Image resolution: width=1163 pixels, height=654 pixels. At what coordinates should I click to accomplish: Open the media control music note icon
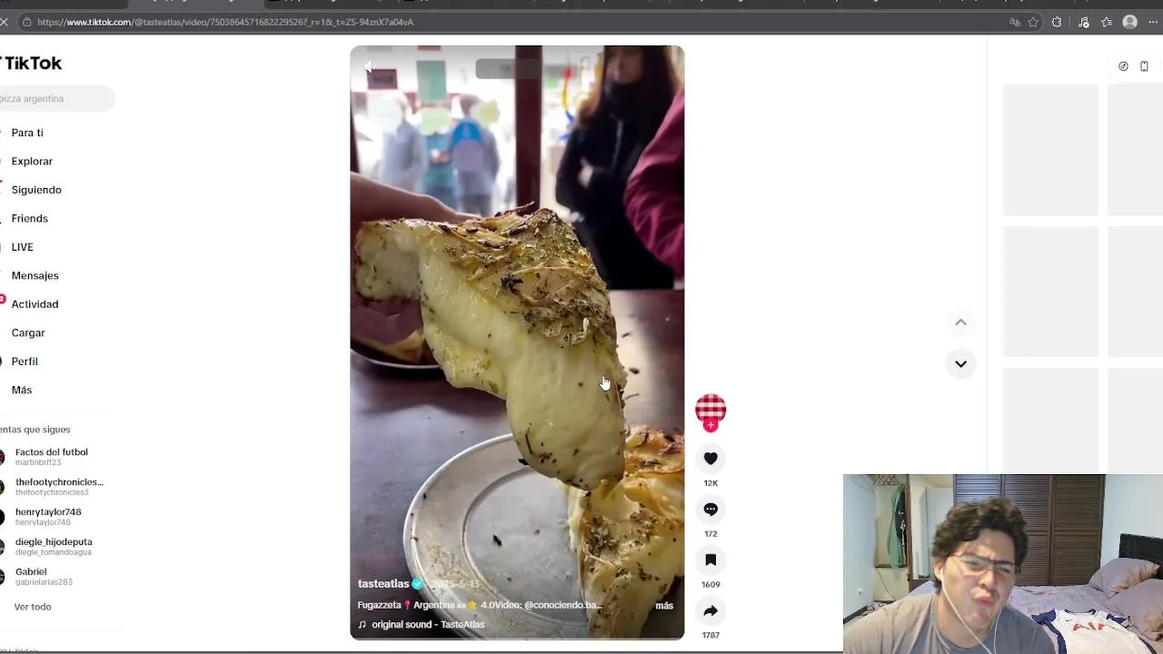click(x=1083, y=22)
